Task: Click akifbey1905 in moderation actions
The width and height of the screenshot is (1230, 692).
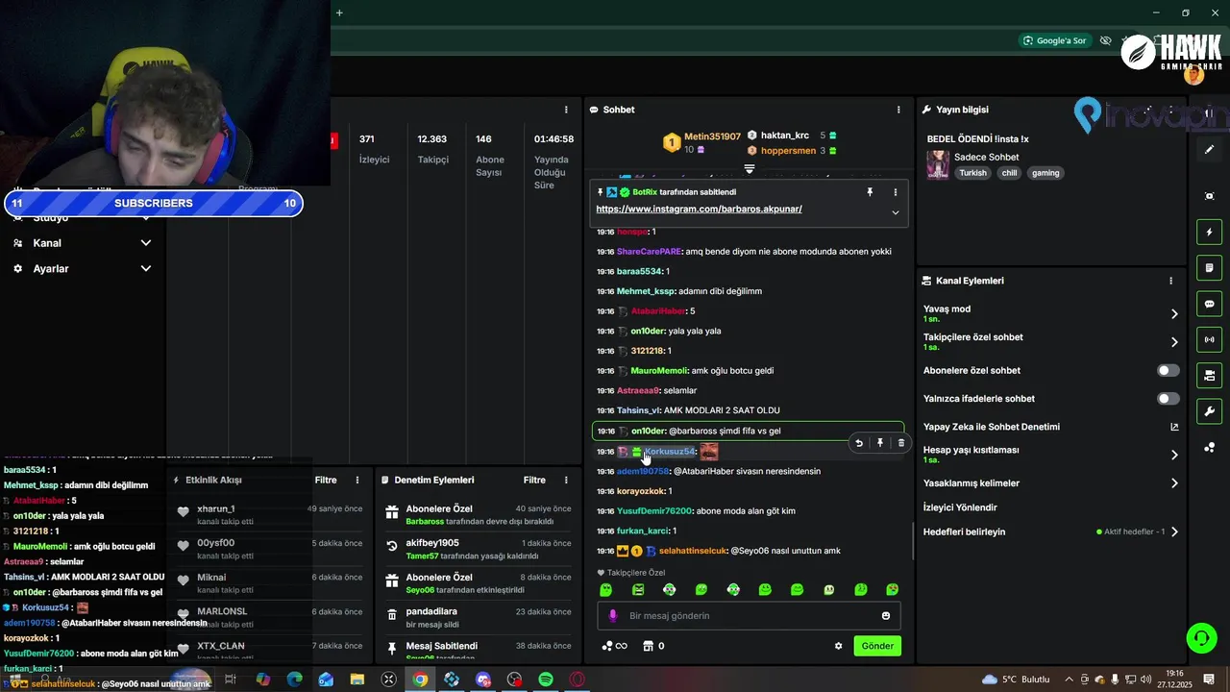Action: tap(432, 543)
